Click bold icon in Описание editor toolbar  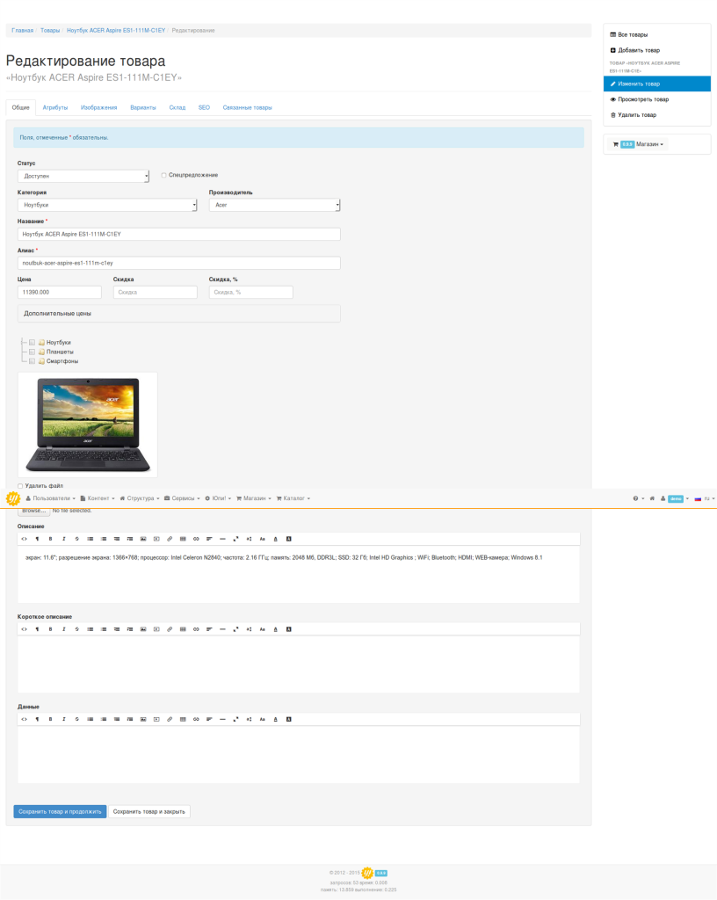coord(50,539)
